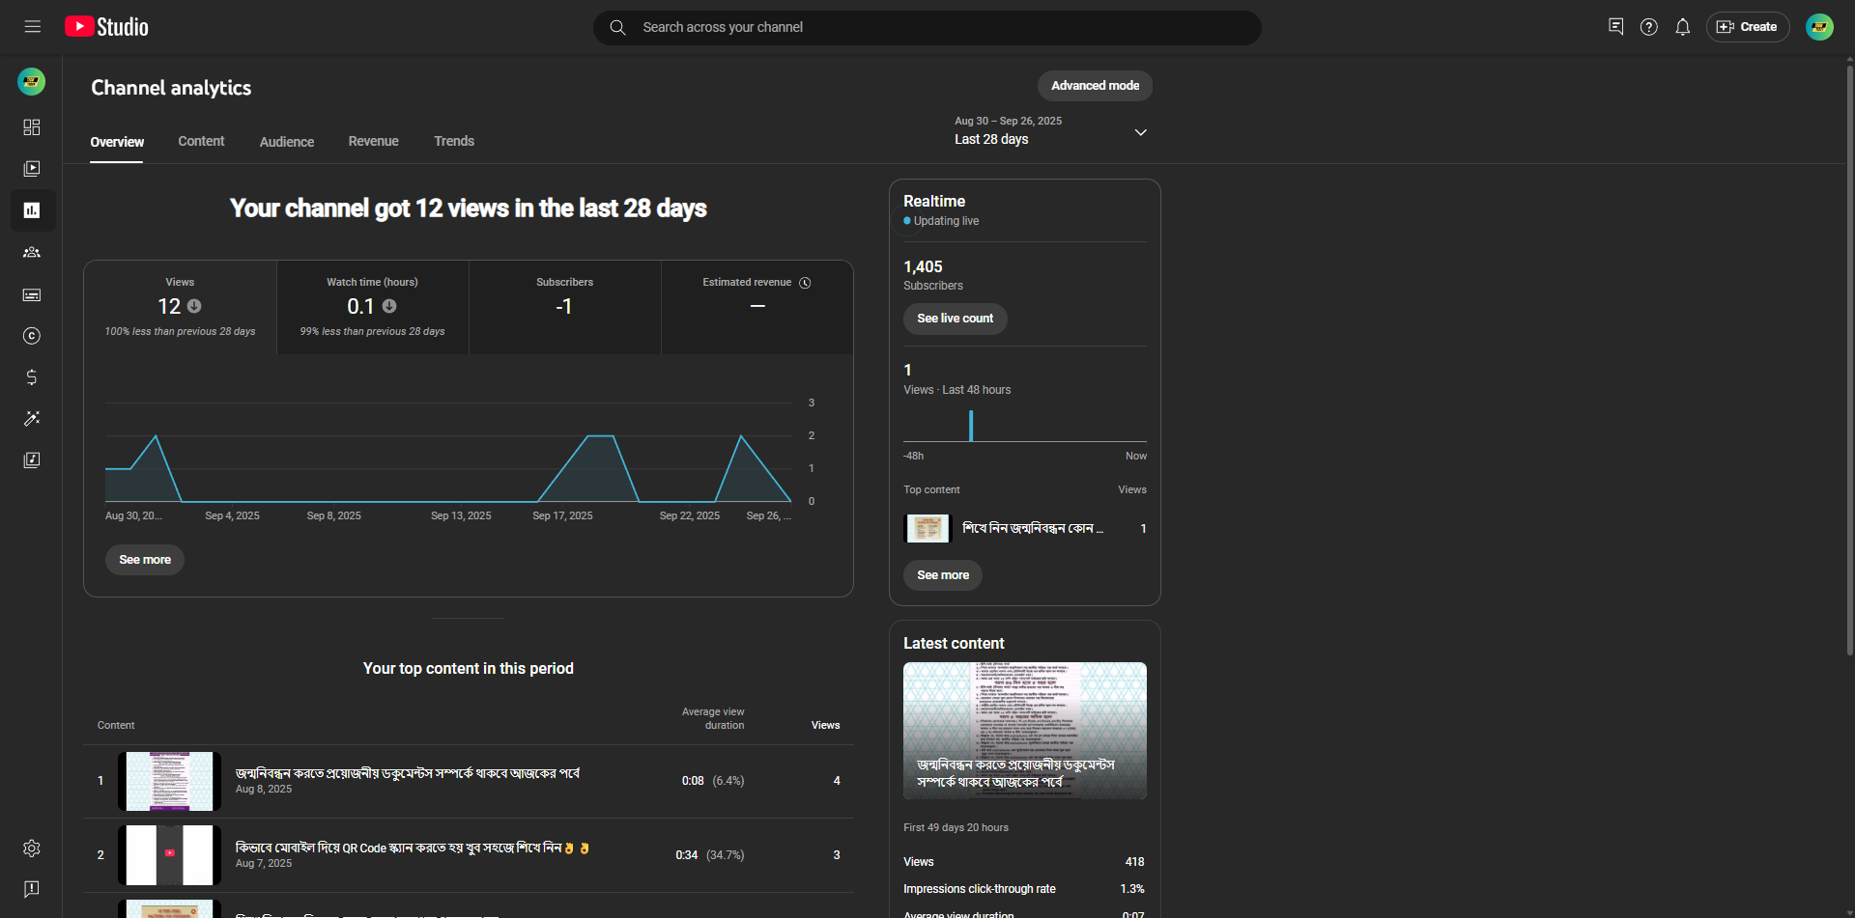Viewport: 1855px width, 918px height.
Task: Open the Earn dollar icon in sidebar
Action: click(32, 377)
